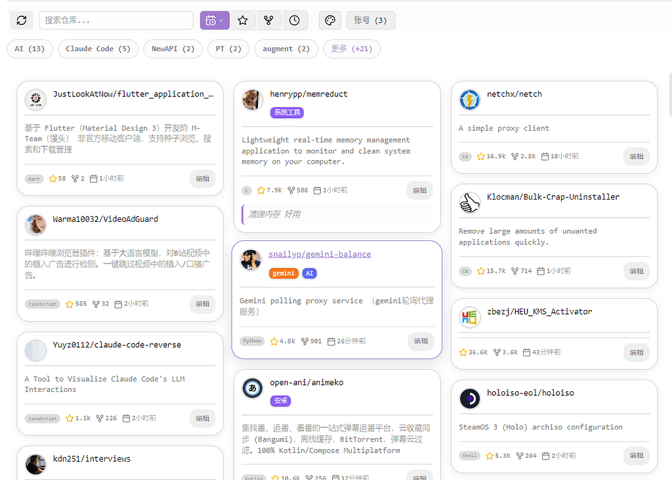
Task: Click HEU_KMS_Activator logo avatar
Action: [x=470, y=317]
